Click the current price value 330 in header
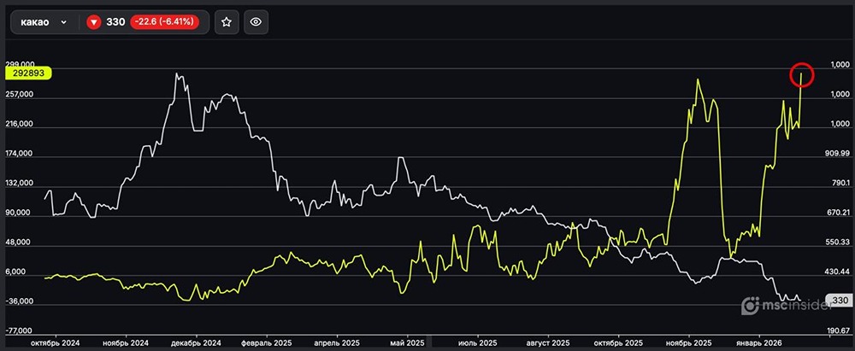 click(x=115, y=23)
